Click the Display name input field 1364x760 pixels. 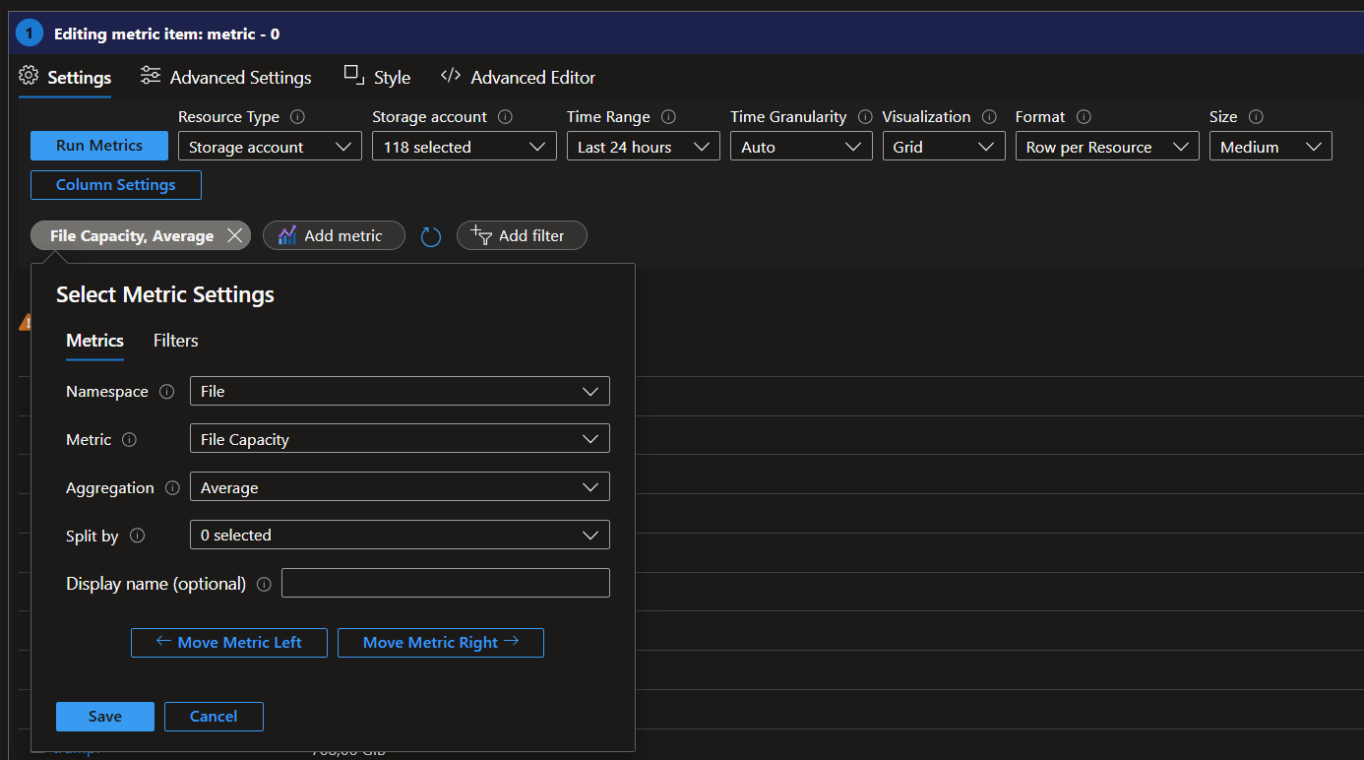(446, 583)
